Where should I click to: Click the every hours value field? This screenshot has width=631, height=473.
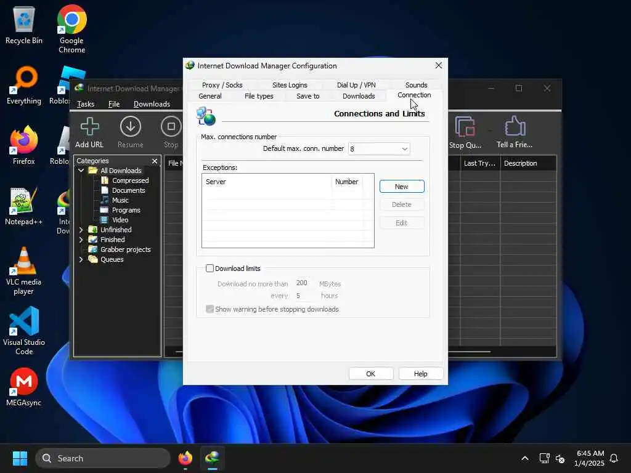304,296
